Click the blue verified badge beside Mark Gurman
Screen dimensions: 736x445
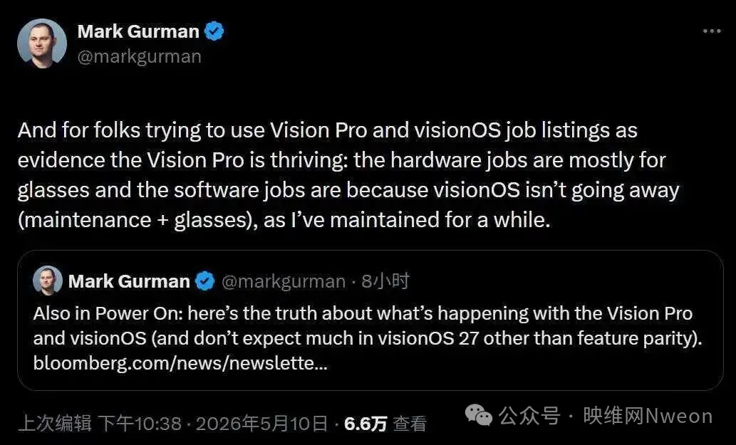214,31
